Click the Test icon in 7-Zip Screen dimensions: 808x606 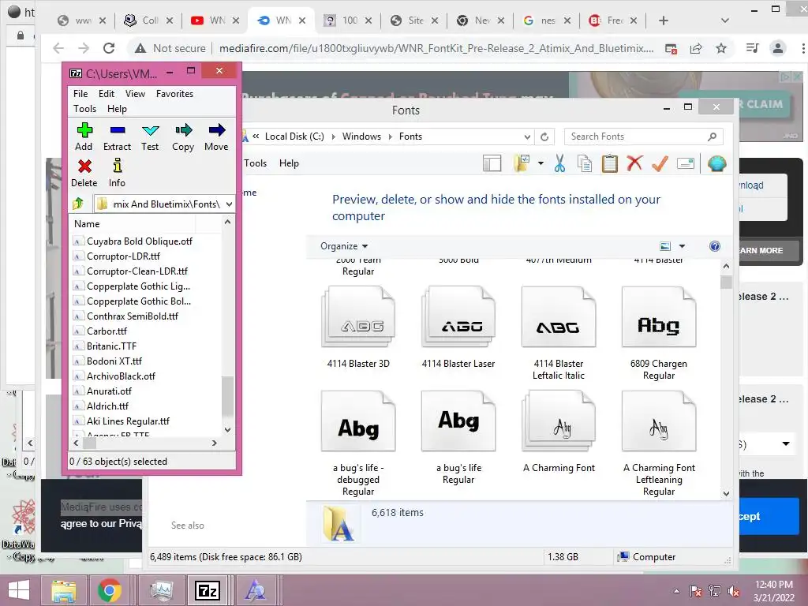click(x=151, y=130)
